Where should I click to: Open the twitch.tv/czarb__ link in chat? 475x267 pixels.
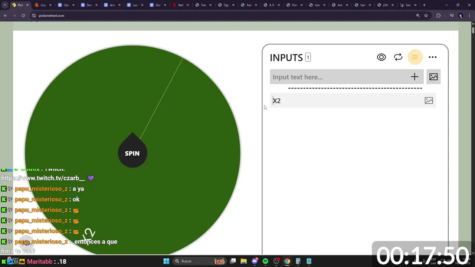(x=43, y=178)
